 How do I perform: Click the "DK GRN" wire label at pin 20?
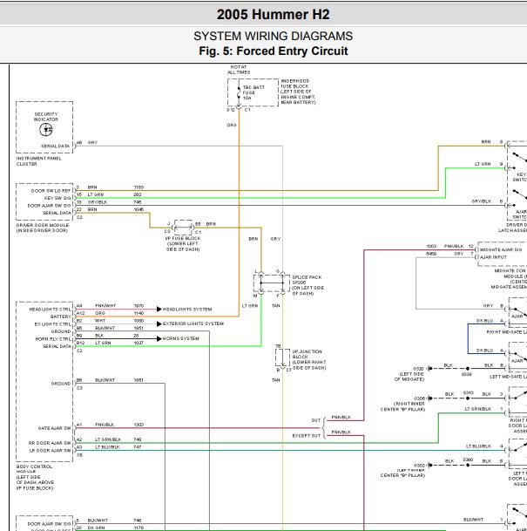[98, 528]
